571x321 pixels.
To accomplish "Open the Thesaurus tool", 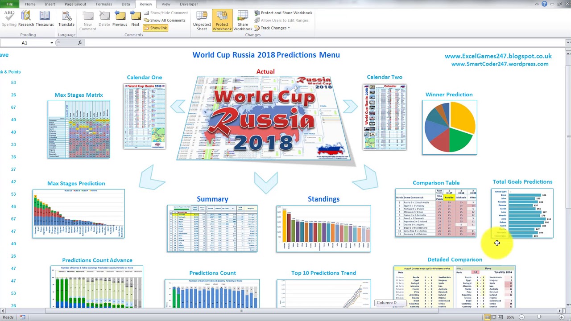I will [45, 18].
